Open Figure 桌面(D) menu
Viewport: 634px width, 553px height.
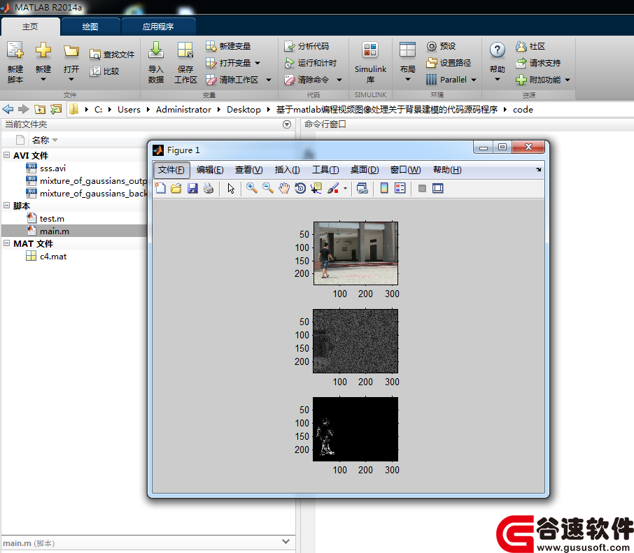(365, 170)
